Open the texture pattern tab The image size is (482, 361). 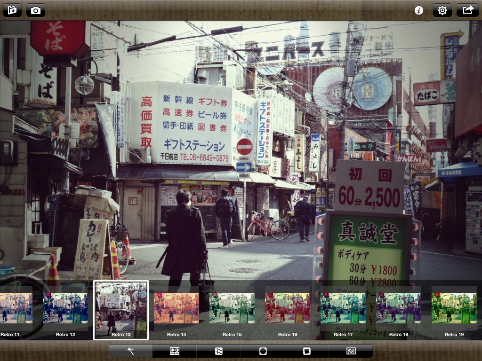tap(351, 351)
